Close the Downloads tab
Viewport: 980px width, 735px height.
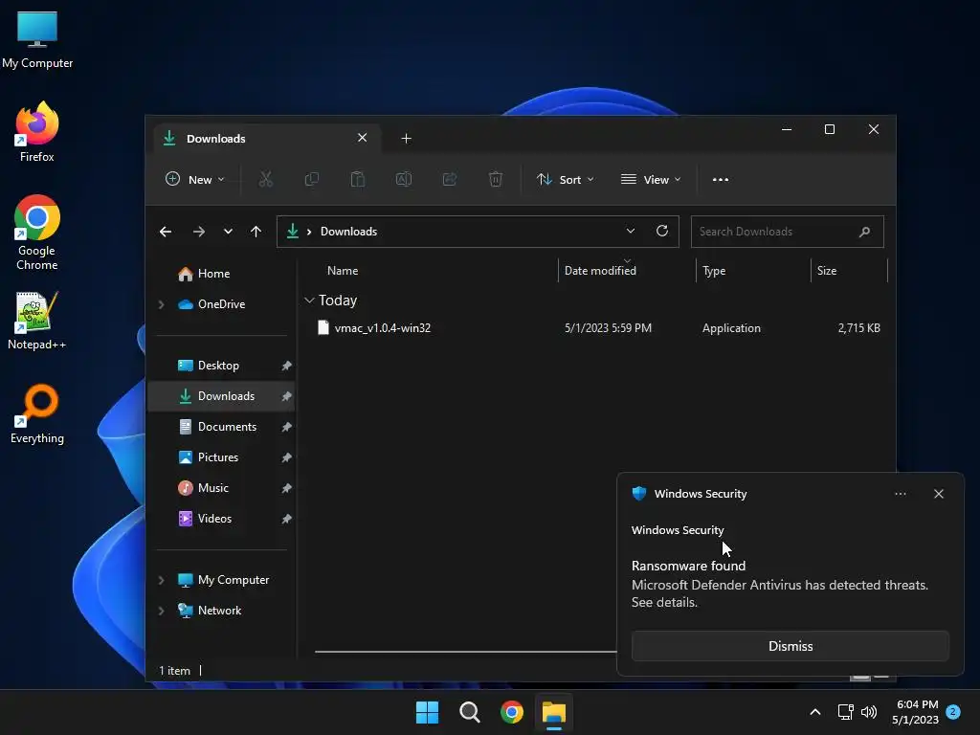(x=362, y=138)
